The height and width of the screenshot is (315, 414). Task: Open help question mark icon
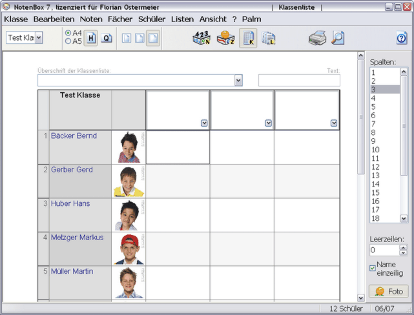(x=401, y=38)
